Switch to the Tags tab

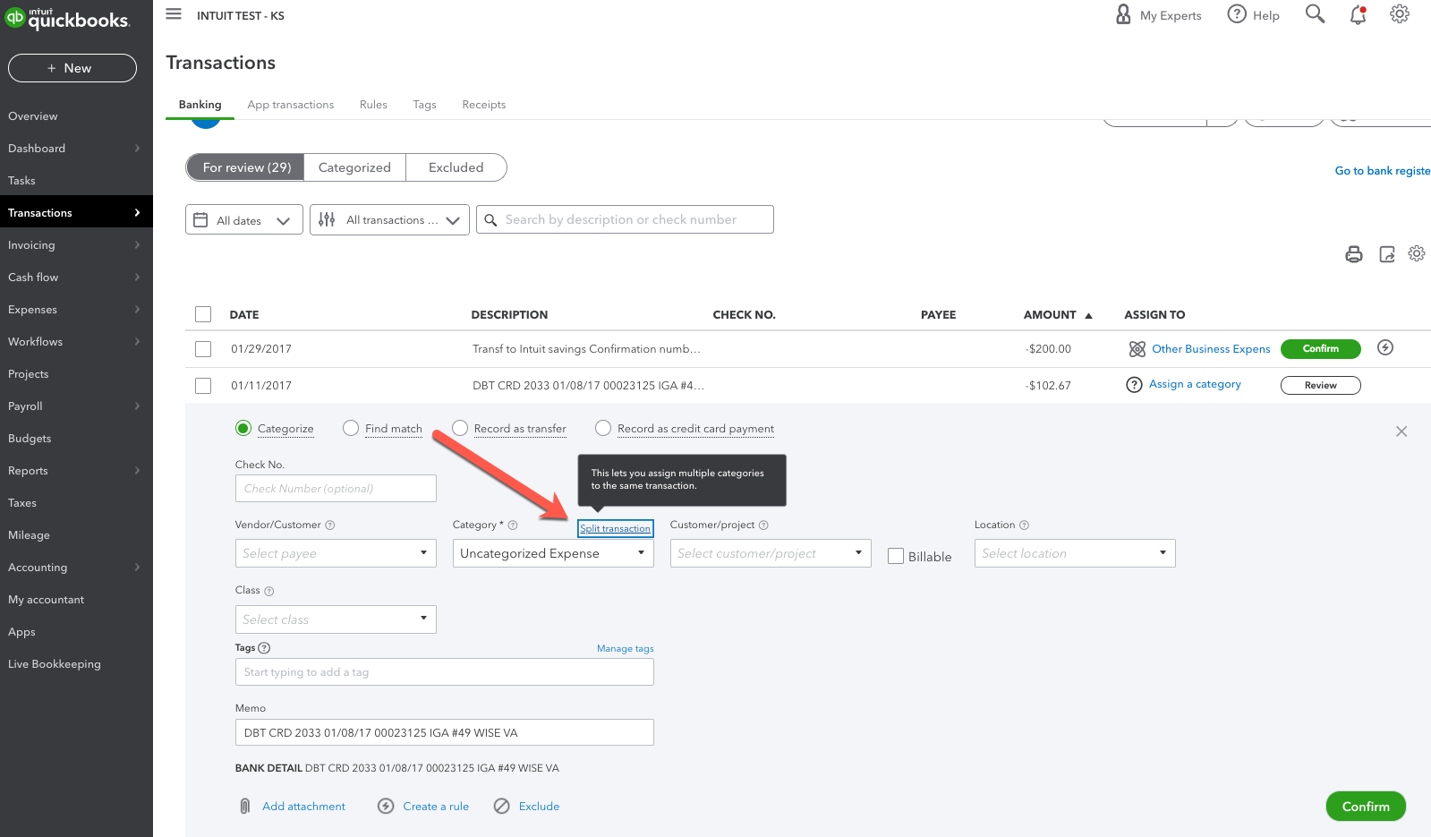tap(425, 105)
